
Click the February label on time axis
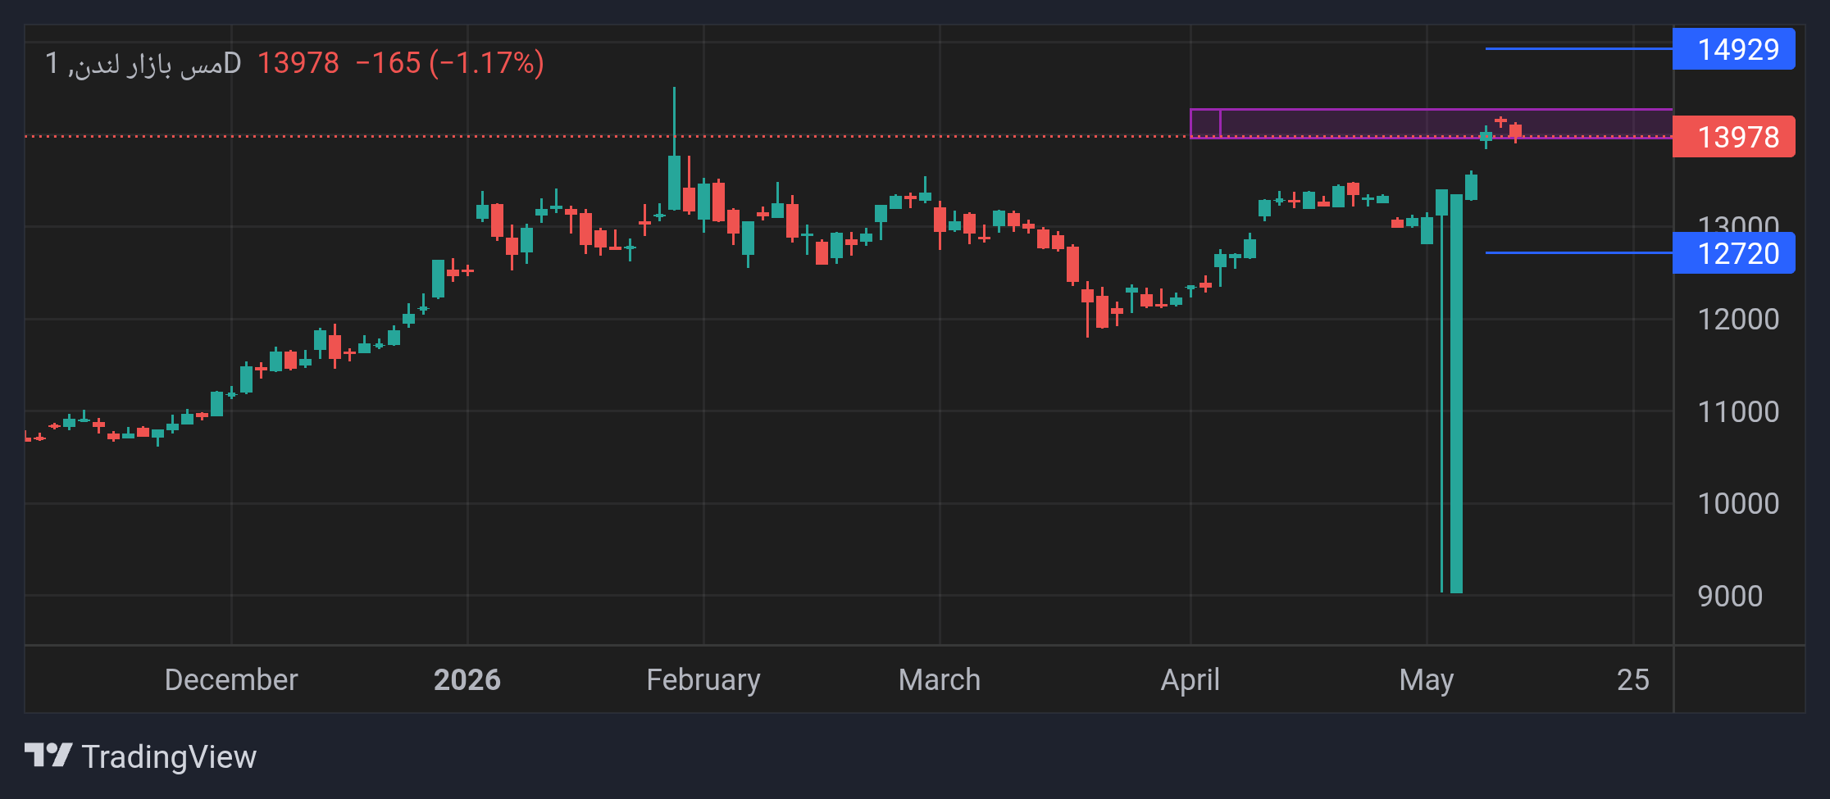[x=703, y=680]
